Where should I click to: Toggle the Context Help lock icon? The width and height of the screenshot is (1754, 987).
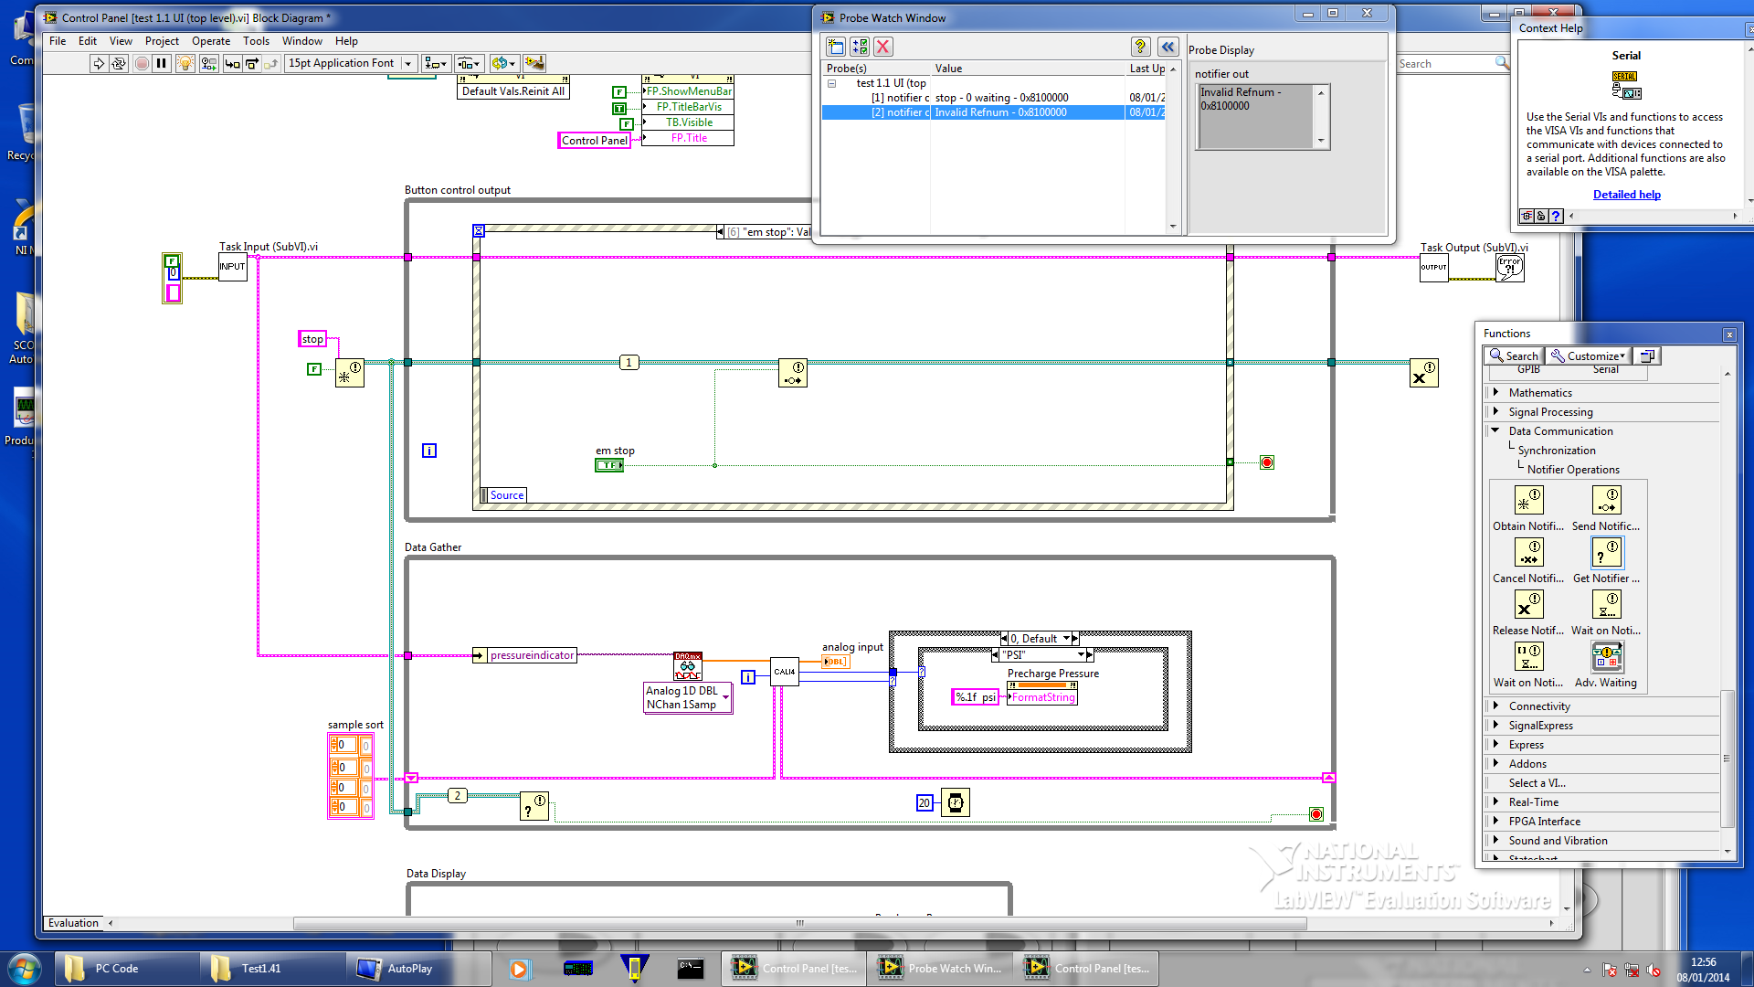click(1541, 217)
